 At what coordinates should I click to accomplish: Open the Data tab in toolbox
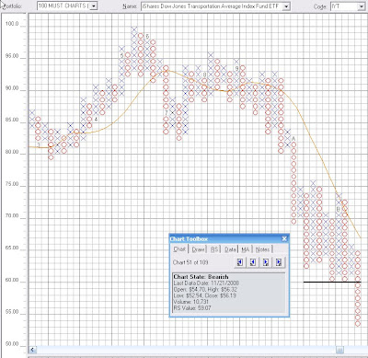230,249
